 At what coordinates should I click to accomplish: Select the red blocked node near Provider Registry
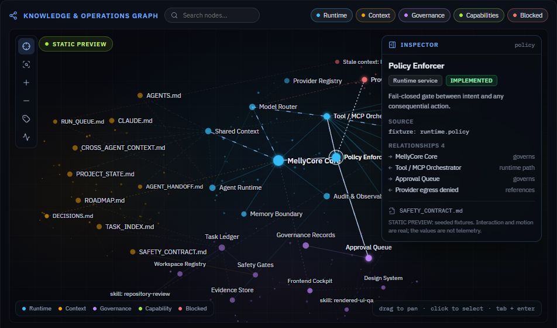coord(365,80)
